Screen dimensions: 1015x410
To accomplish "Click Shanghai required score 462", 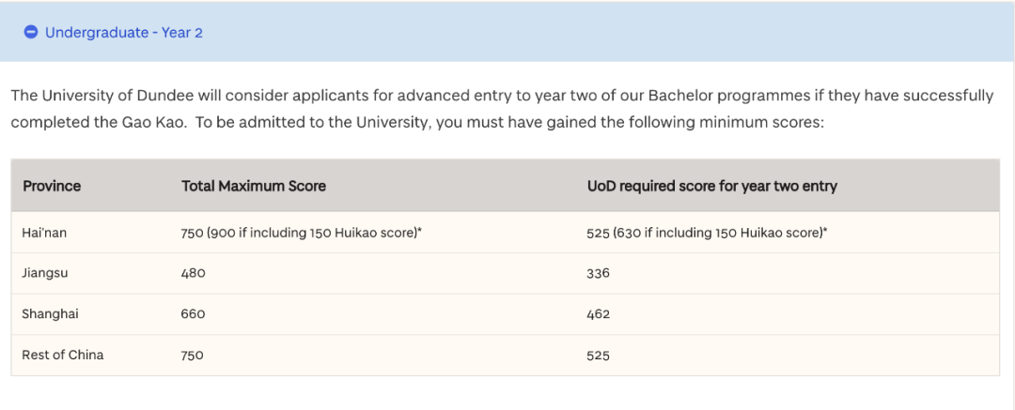I will (599, 314).
